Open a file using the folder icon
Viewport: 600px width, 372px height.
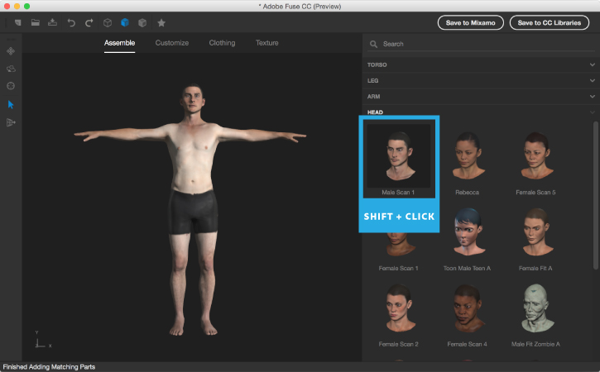click(36, 22)
